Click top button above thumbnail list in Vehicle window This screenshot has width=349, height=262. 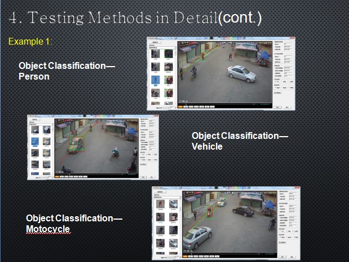coord(34,120)
